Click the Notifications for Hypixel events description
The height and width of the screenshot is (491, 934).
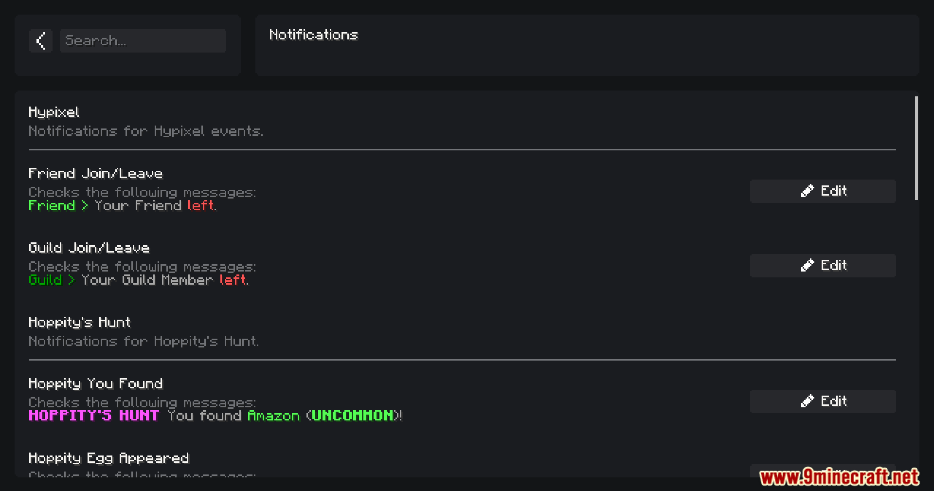pyautogui.click(x=145, y=131)
